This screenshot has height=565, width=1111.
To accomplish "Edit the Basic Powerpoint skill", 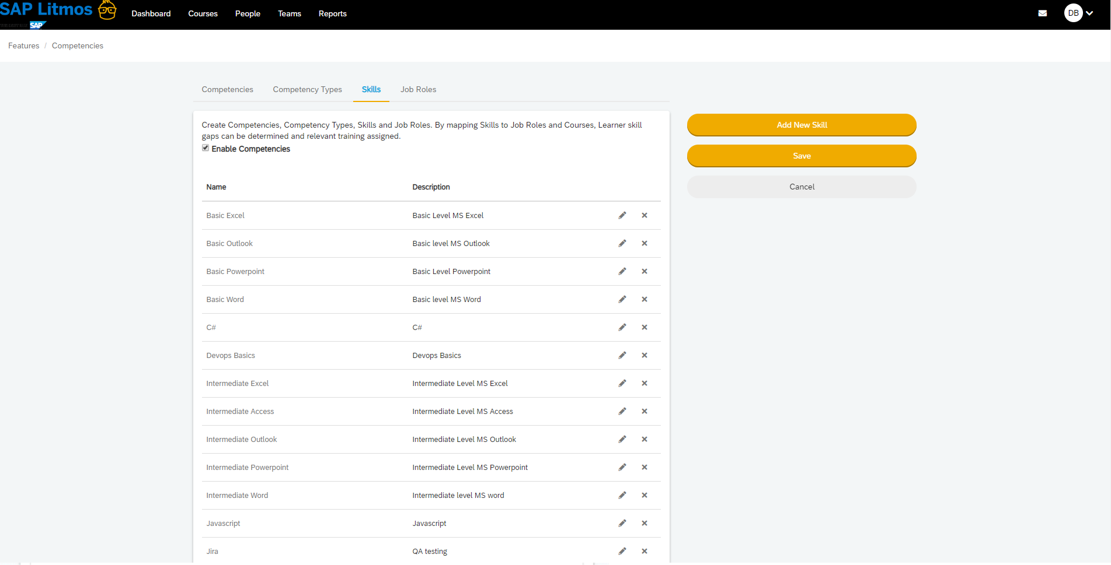I will click(x=622, y=271).
